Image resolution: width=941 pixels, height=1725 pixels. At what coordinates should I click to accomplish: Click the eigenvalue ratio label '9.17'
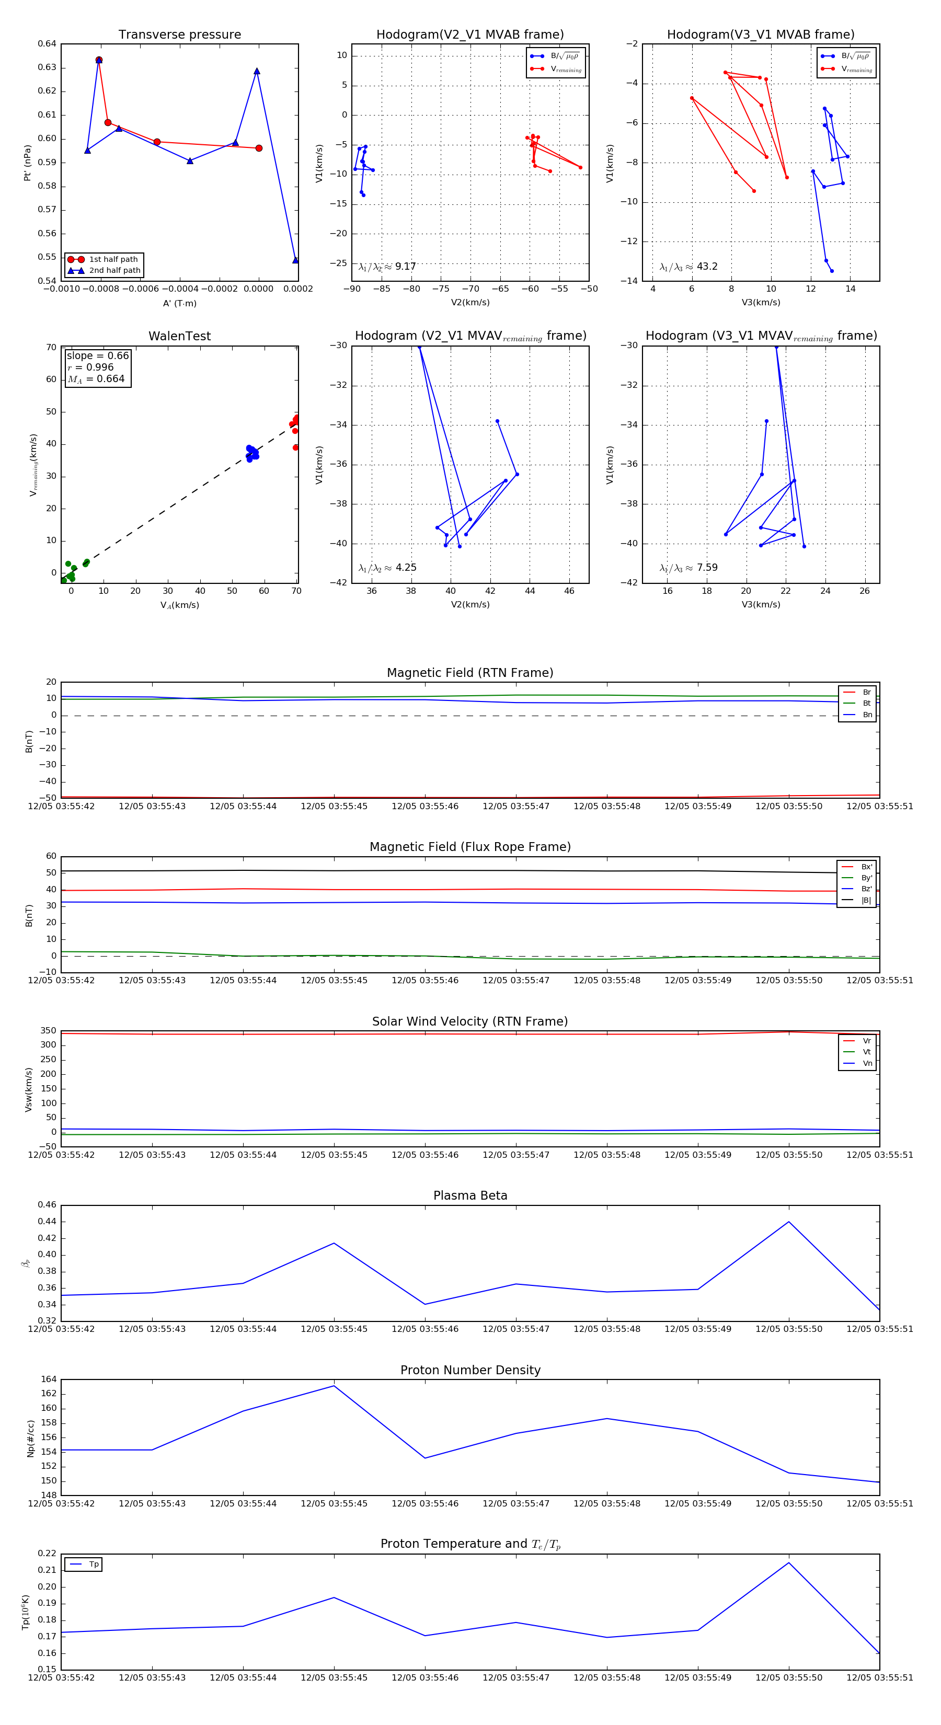(x=387, y=267)
